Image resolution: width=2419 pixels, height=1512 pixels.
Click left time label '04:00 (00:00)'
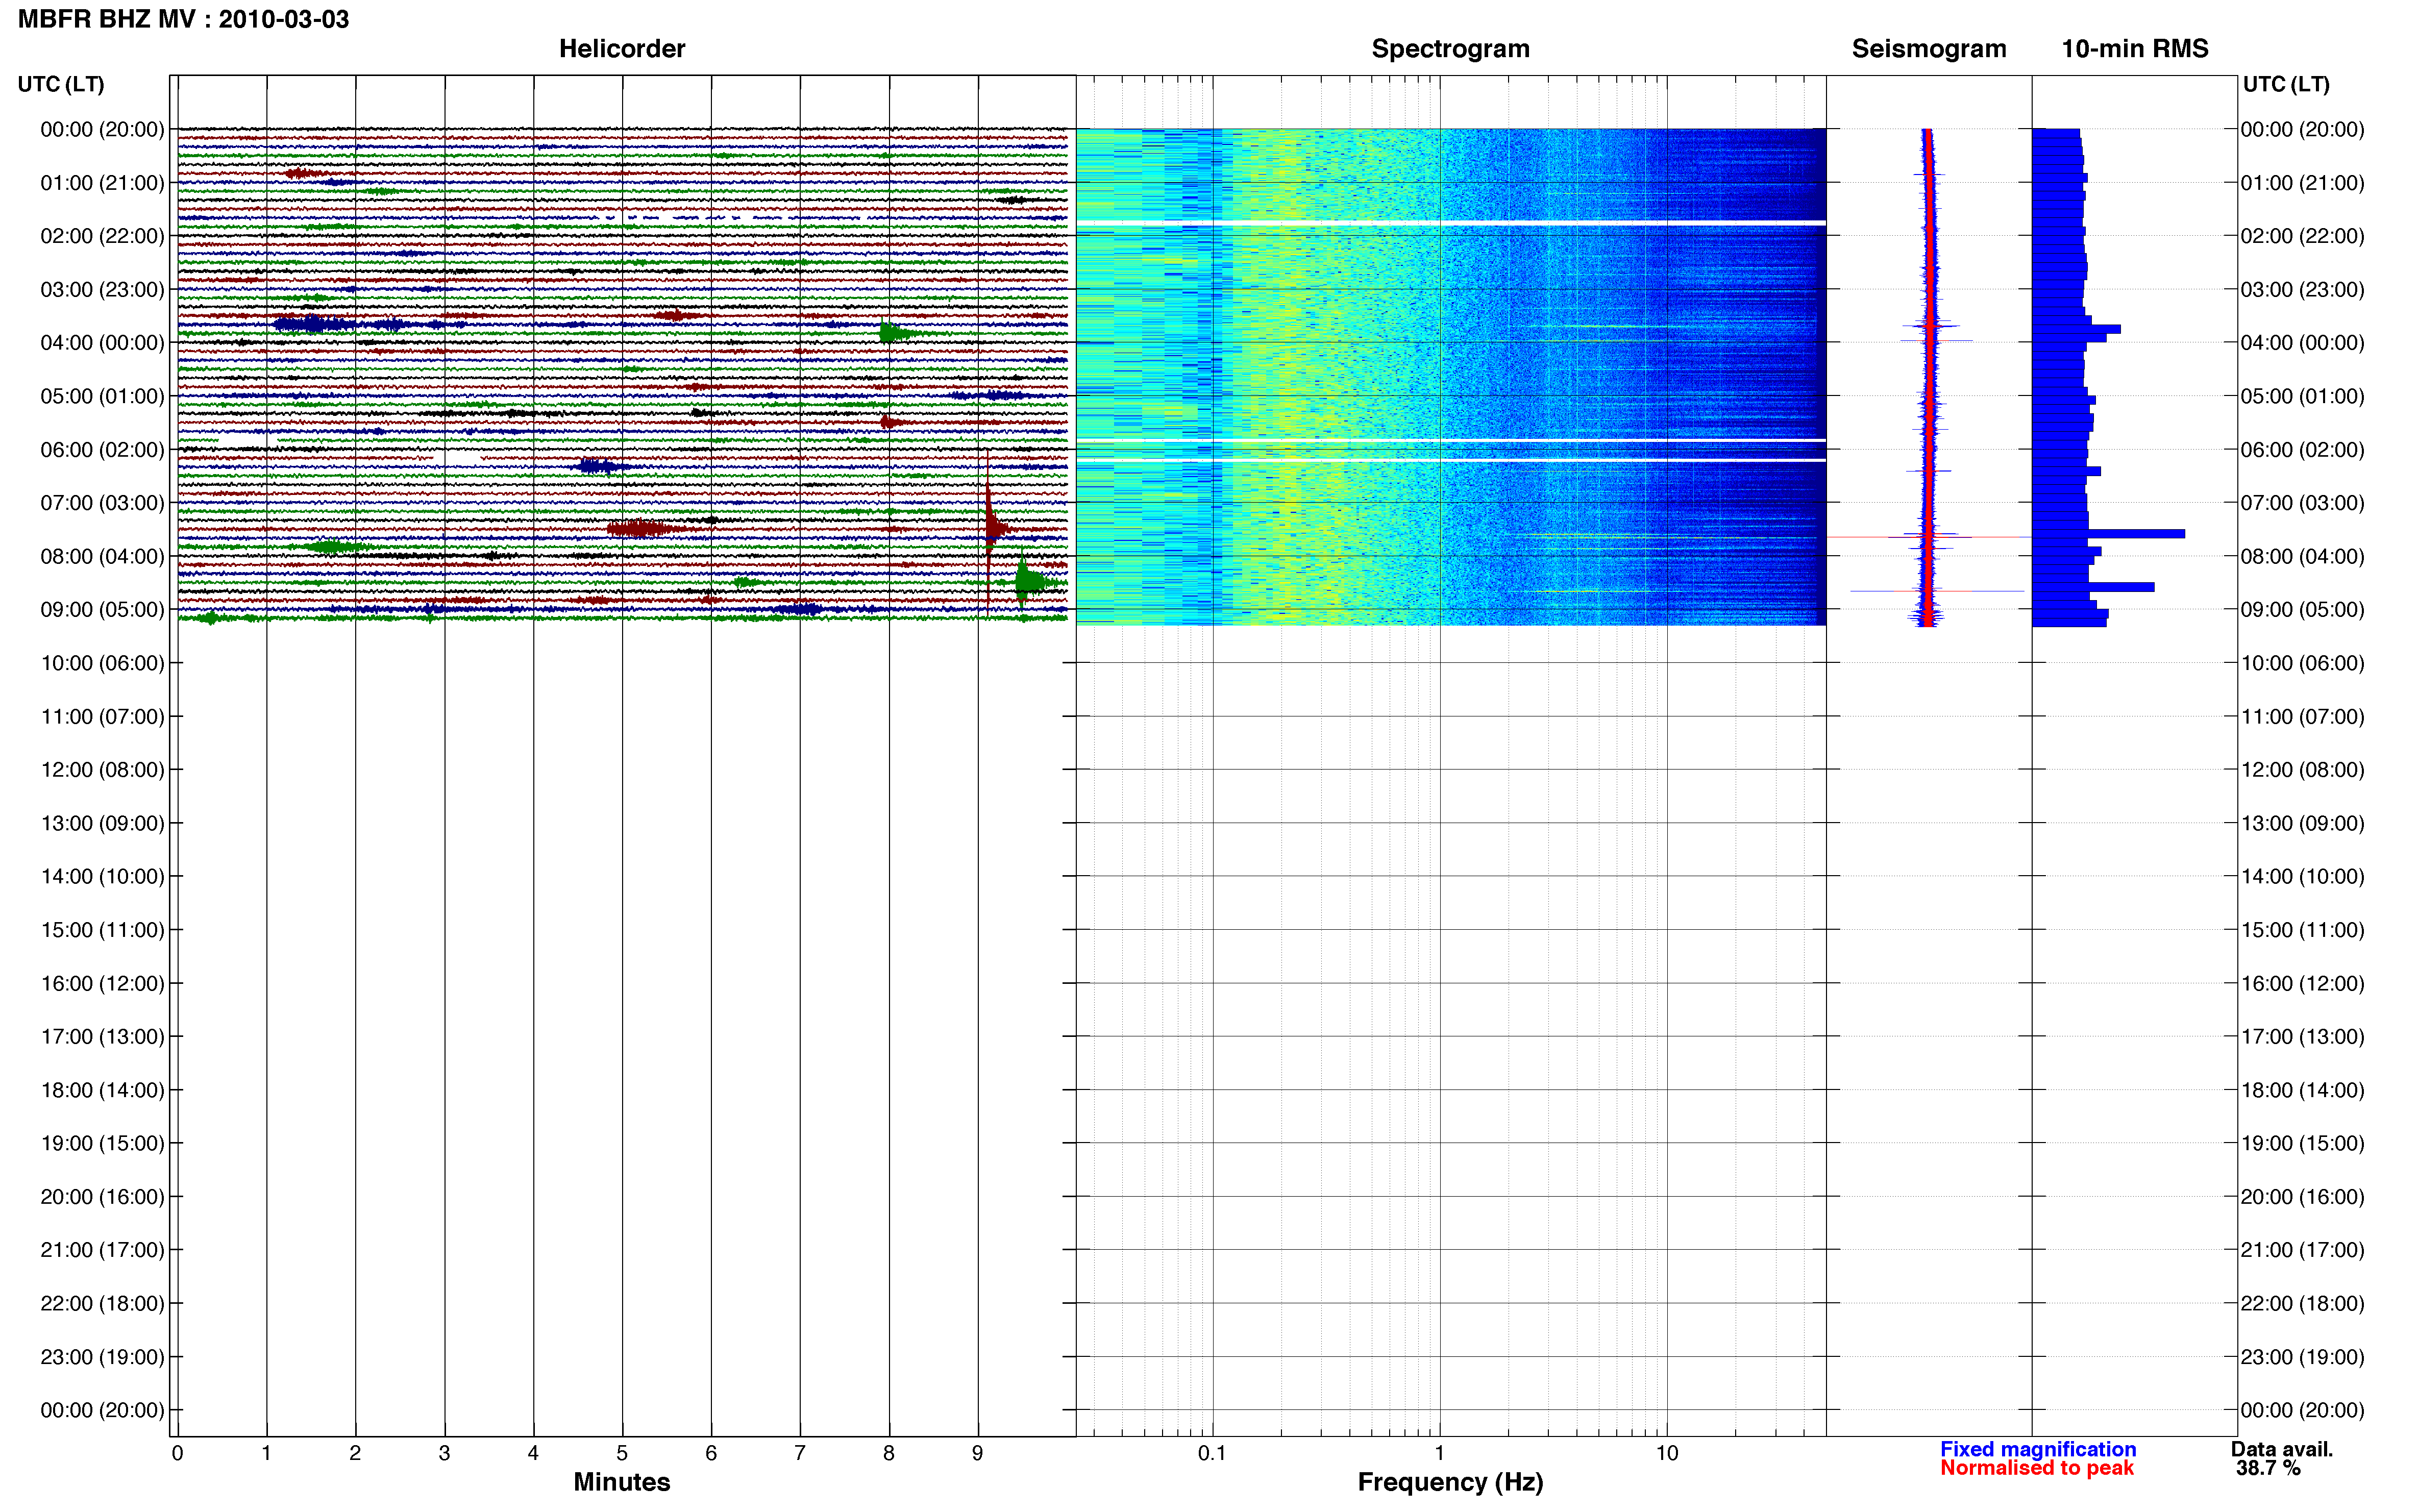click(x=102, y=342)
